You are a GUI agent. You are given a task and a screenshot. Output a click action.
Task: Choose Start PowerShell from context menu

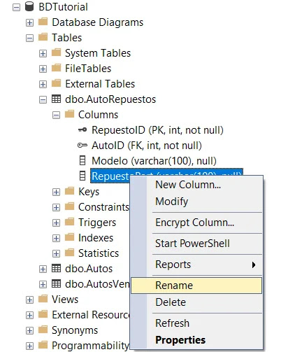(x=196, y=244)
